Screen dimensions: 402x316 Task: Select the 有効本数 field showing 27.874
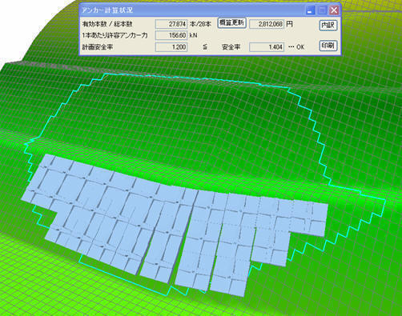171,24
